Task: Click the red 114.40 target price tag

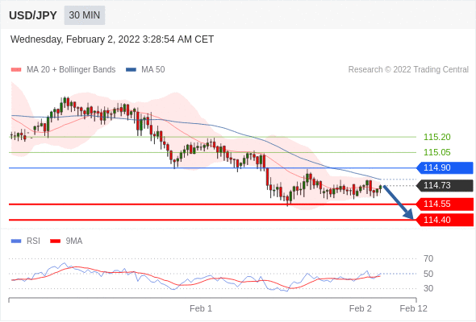Action: click(445, 220)
